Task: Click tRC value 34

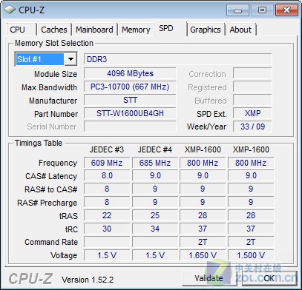Action: pyautogui.click(x=155, y=229)
